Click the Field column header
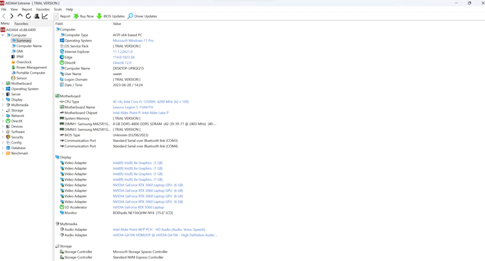This screenshot has width=485, height=261. pos(59,24)
